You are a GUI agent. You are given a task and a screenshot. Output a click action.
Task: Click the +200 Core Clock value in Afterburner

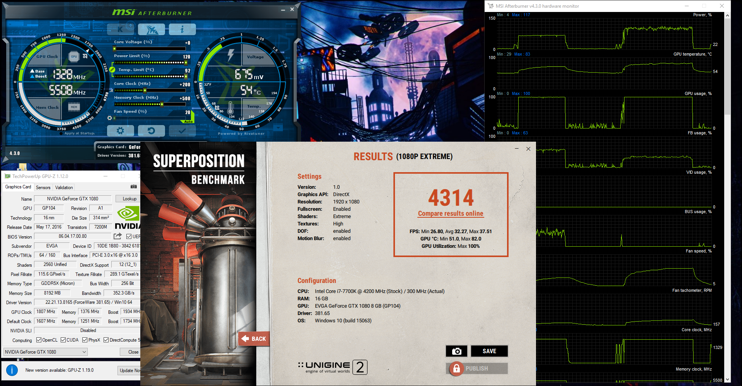(x=185, y=85)
